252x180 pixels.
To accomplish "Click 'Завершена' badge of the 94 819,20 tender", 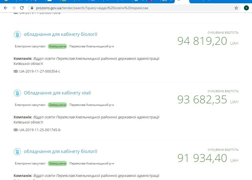I will (57, 46).
